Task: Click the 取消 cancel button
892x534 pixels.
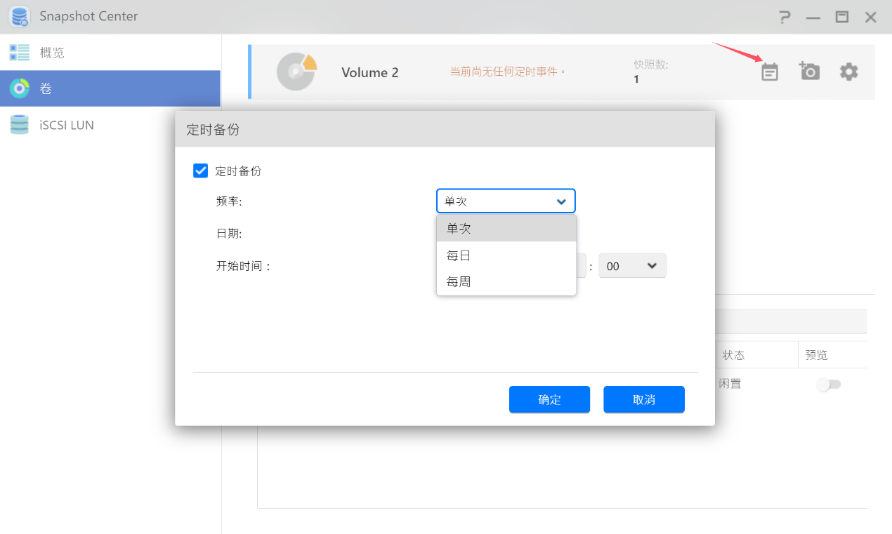Action: pos(643,399)
